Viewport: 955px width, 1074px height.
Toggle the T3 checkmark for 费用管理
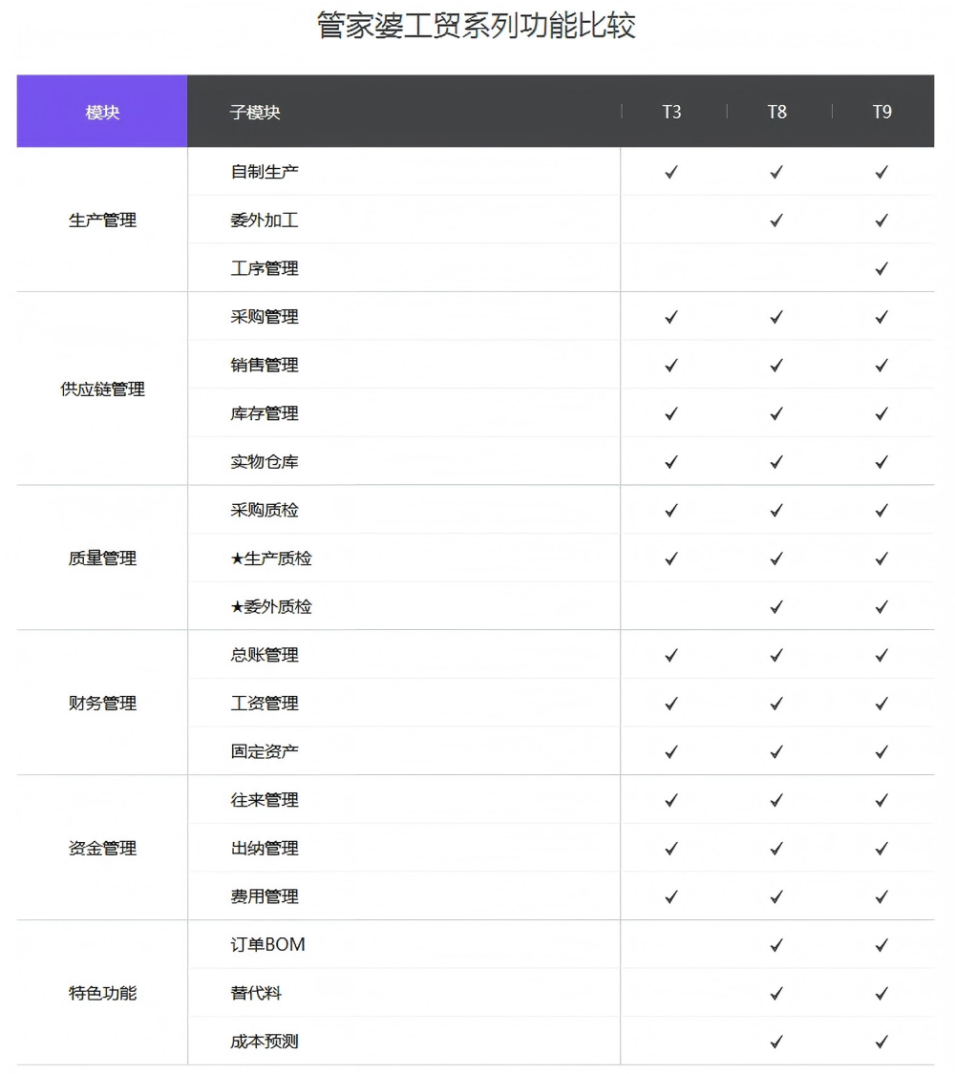[x=671, y=896]
